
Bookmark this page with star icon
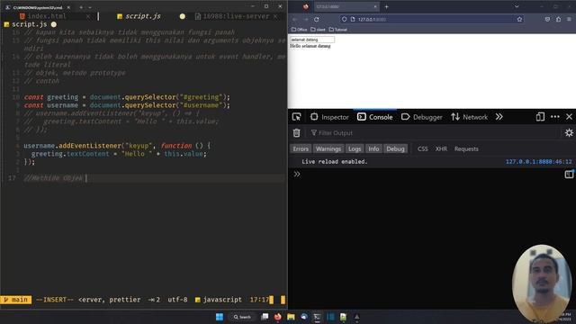click(x=519, y=19)
